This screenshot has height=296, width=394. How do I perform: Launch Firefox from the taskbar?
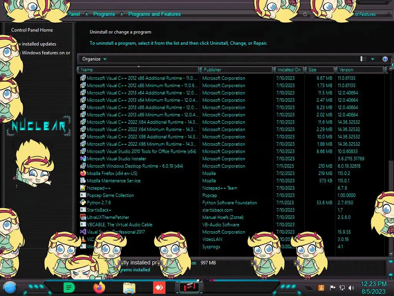(x=99, y=288)
